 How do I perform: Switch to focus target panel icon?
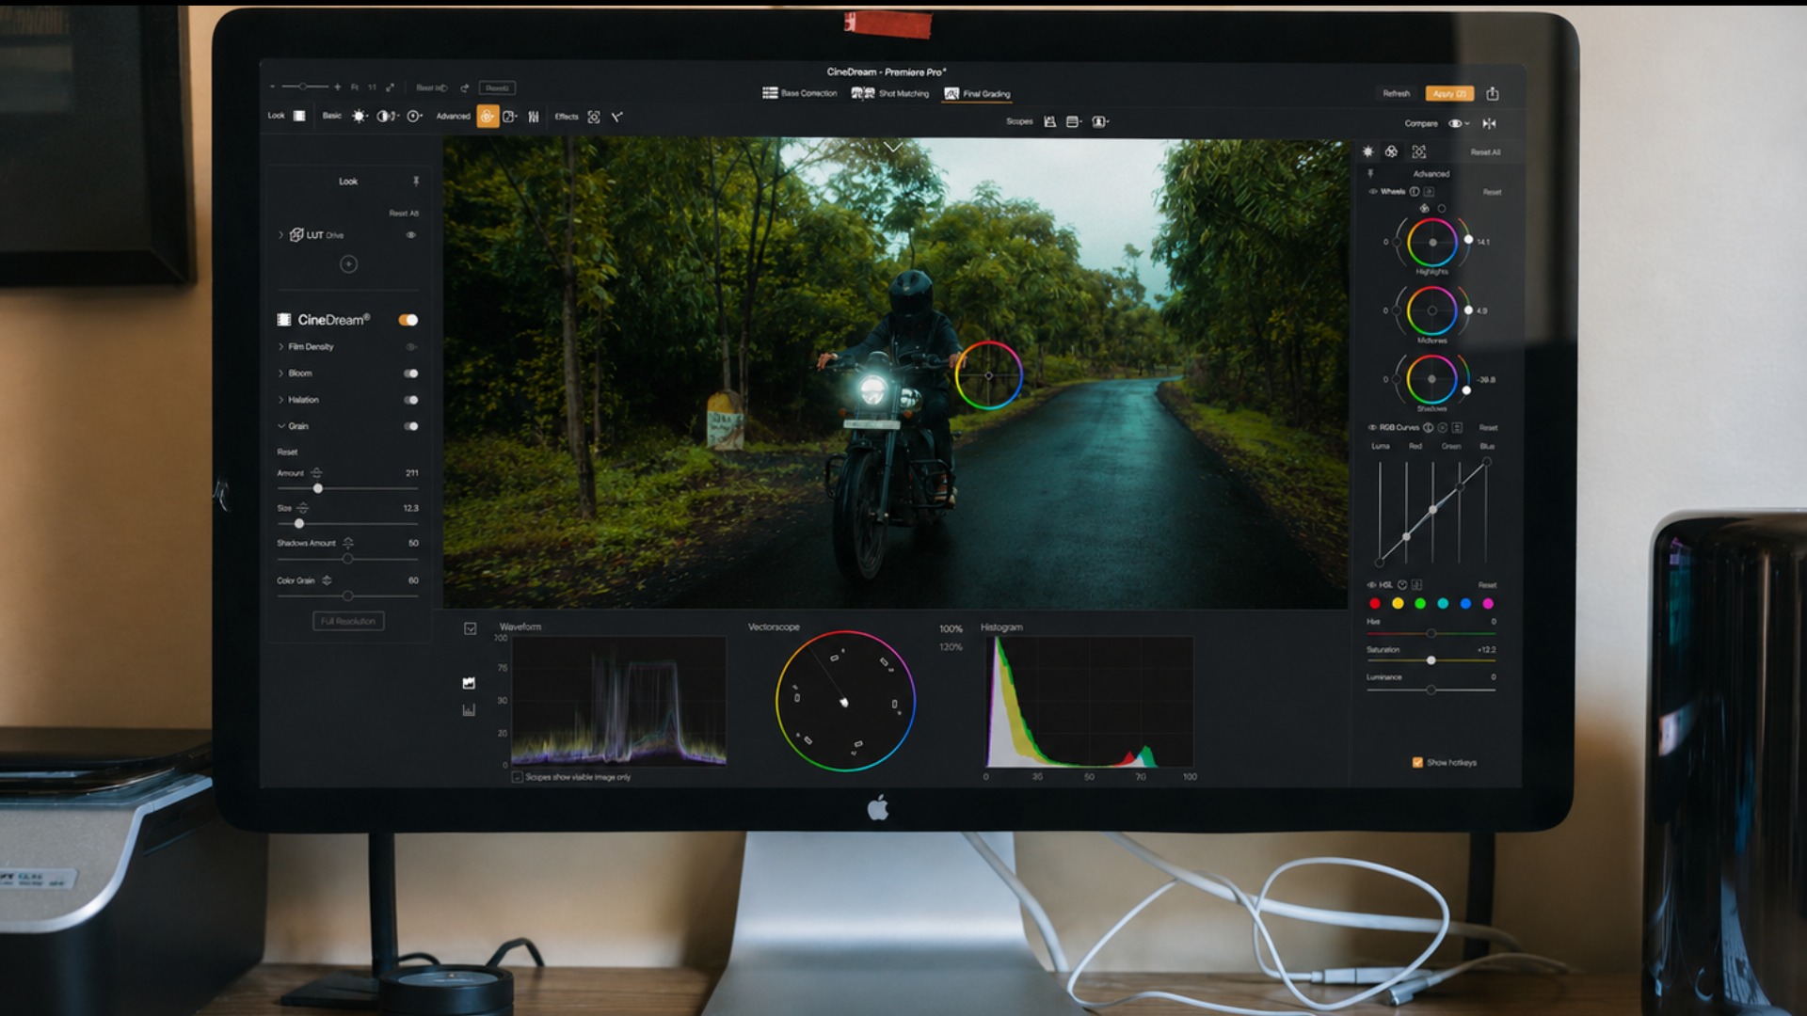point(1419,151)
